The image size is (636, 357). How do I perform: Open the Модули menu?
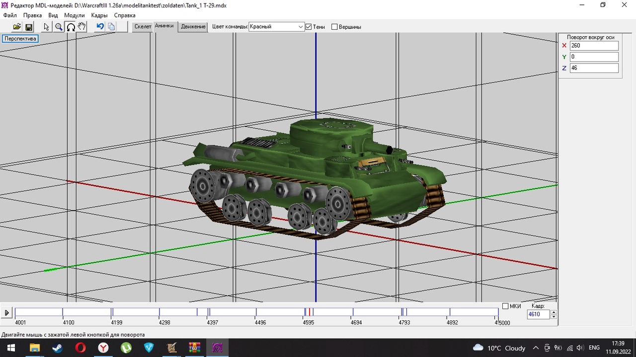click(75, 15)
